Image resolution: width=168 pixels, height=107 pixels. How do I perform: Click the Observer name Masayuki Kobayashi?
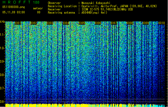96,3
